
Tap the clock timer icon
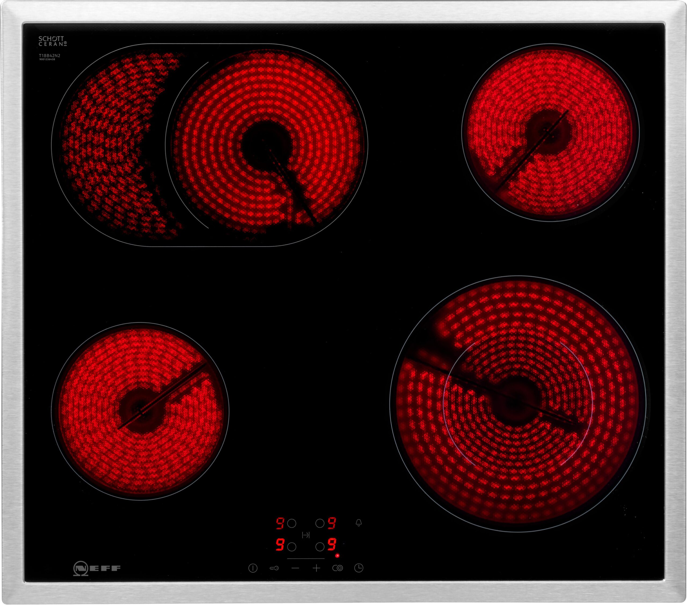click(359, 568)
